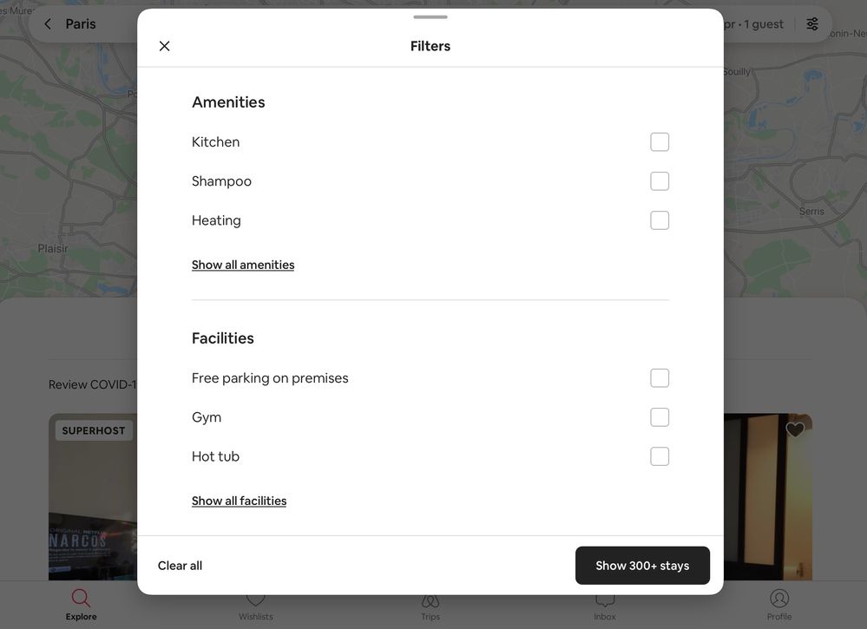
Task: Tap the Explore magnifier icon
Action: [x=81, y=599]
